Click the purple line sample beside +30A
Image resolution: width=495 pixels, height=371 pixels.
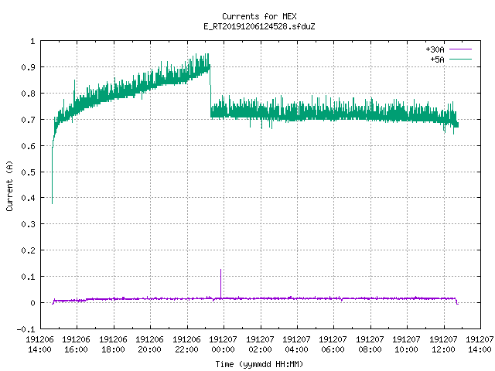pos(460,49)
